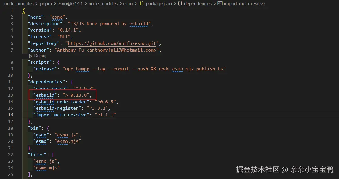Click the license value "MIT"
339x179 pixels.
click(x=64, y=37)
